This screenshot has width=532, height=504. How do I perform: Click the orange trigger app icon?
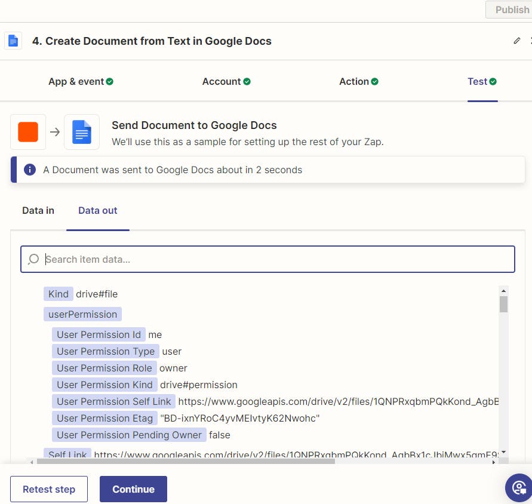pyautogui.click(x=28, y=132)
